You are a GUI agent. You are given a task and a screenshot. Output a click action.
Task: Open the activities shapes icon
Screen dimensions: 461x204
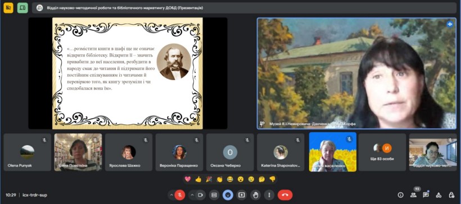(439, 195)
